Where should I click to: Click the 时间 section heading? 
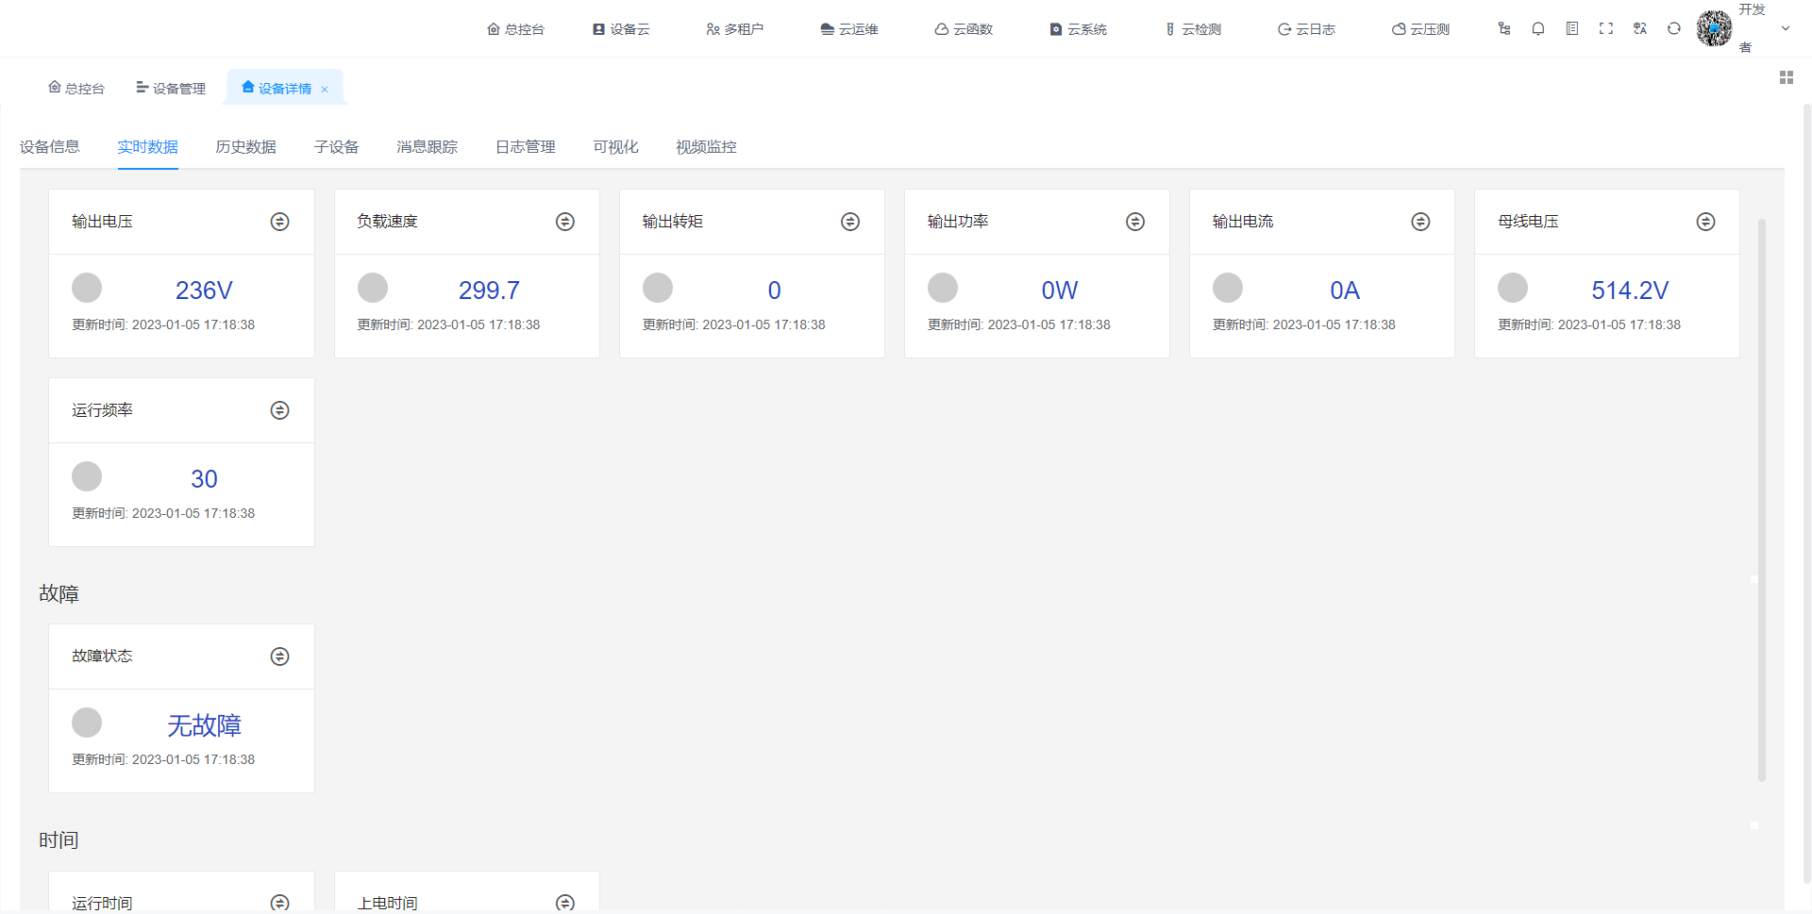pos(59,840)
